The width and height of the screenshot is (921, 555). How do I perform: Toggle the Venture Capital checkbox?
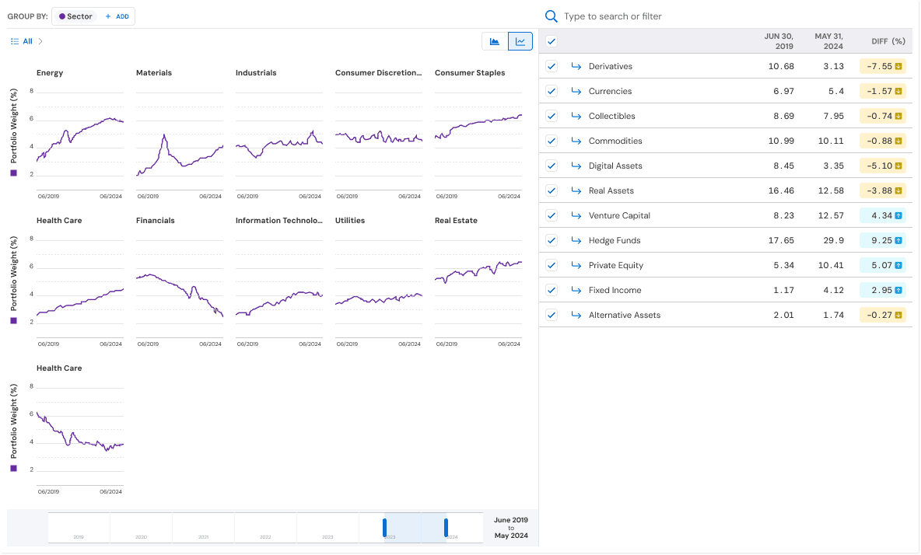coord(551,215)
